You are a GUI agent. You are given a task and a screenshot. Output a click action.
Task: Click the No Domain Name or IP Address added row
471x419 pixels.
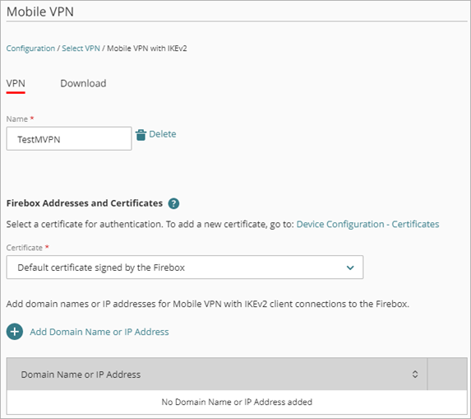[x=237, y=403]
